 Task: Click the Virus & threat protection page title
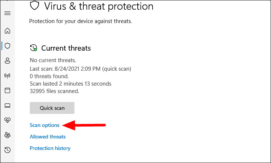[x=99, y=6]
